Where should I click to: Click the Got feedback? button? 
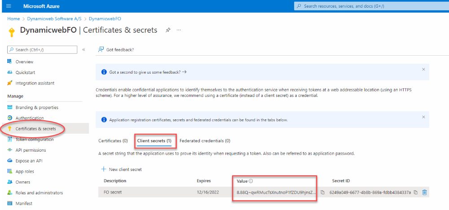[x=116, y=50]
